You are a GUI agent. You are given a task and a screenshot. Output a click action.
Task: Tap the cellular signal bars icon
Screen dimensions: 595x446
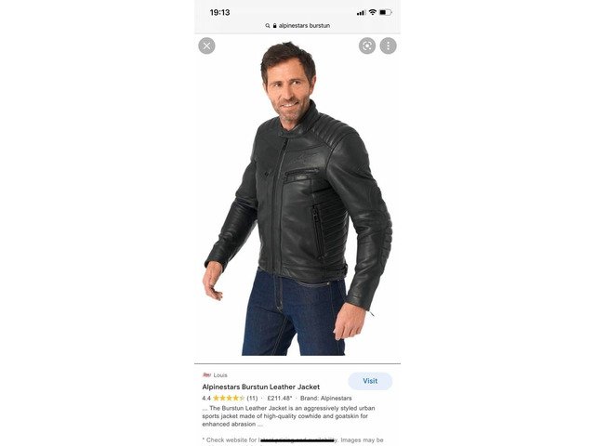pyautogui.click(x=361, y=13)
